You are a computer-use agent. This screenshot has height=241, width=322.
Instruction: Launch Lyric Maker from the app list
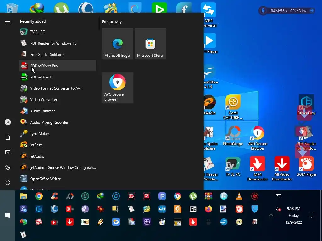[58, 134]
